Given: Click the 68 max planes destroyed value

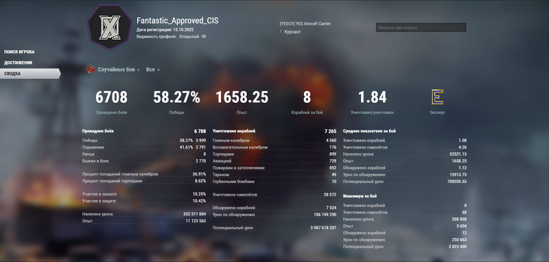Looking at the screenshot, I should point(465,213).
